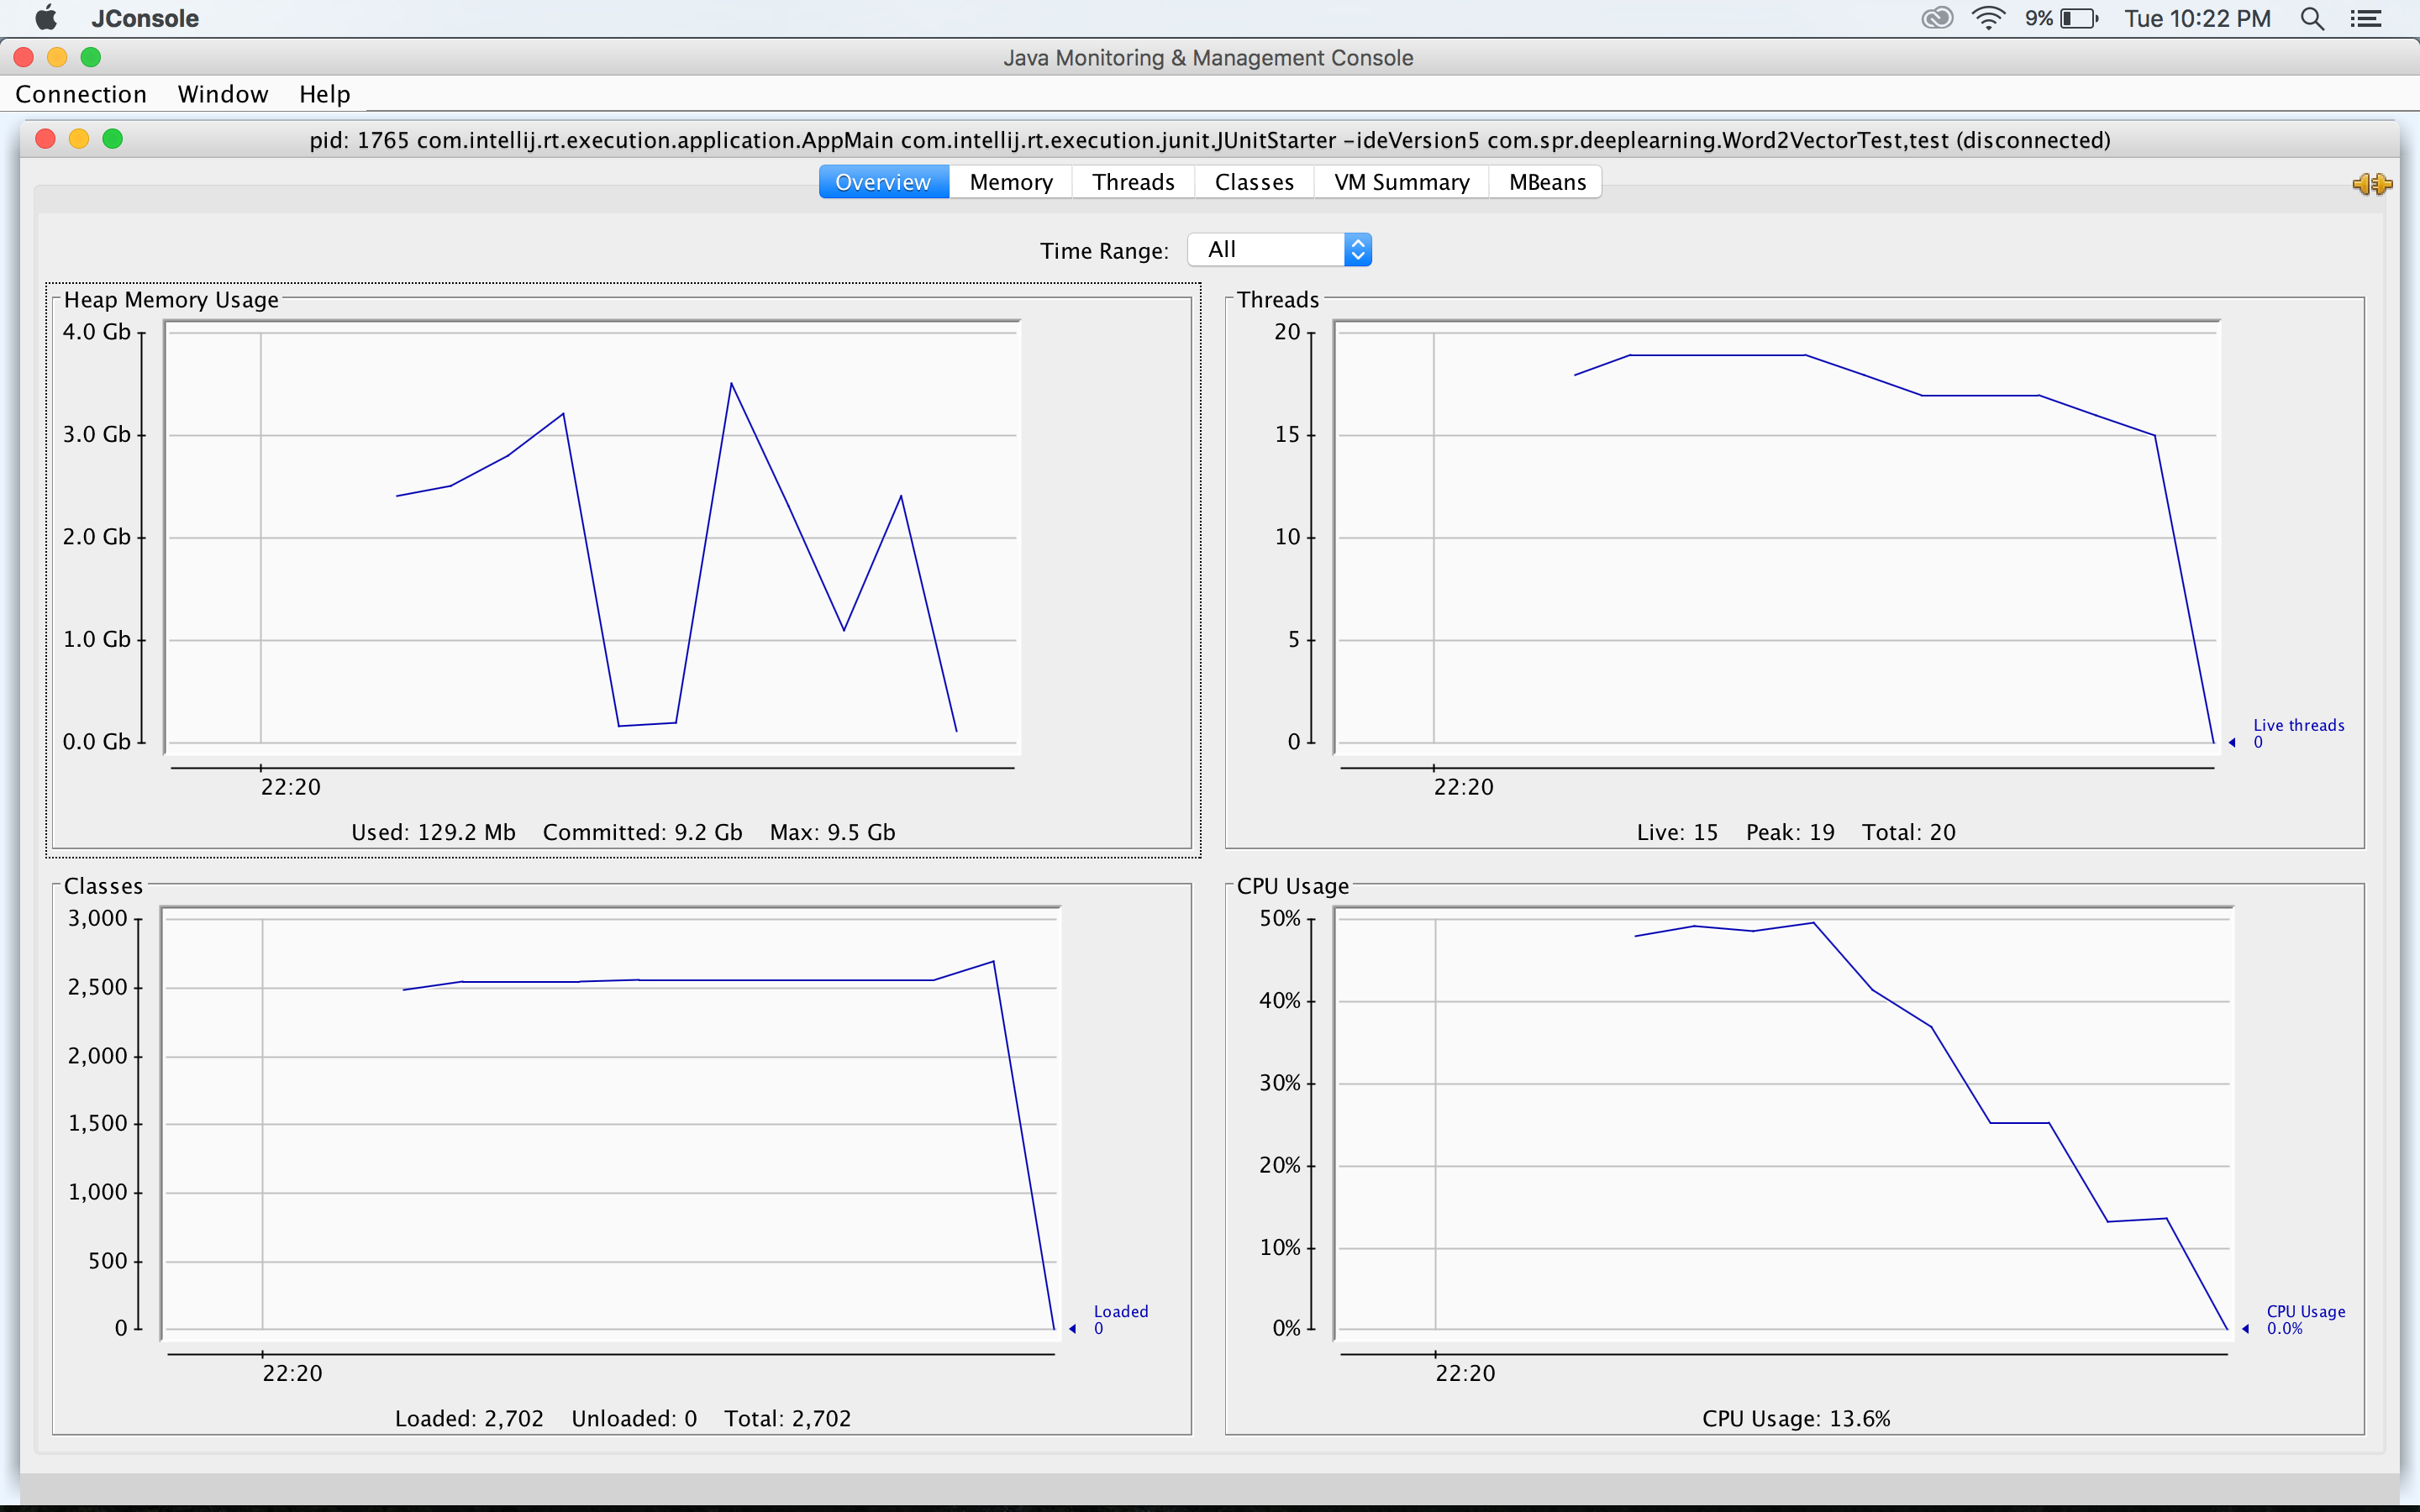This screenshot has width=2420, height=1512.
Task: Click the Heap Memory Usage chart
Action: point(592,537)
